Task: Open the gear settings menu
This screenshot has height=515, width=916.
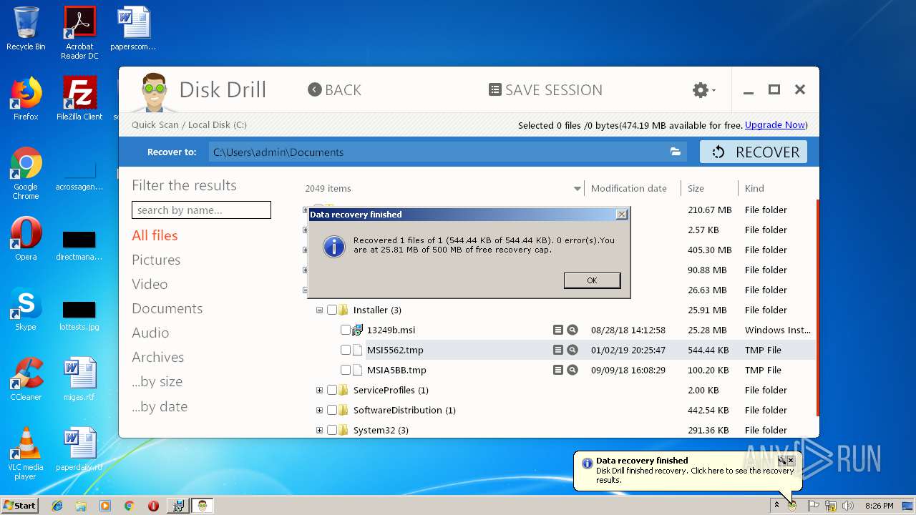Action: tap(703, 89)
